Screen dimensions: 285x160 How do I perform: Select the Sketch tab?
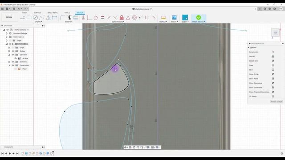tap(80, 13)
